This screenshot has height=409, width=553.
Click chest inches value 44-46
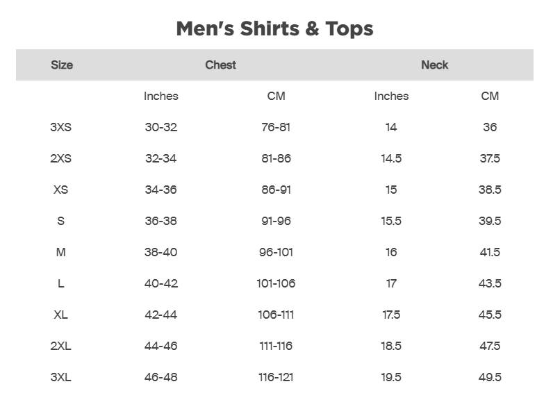(160, 346)
